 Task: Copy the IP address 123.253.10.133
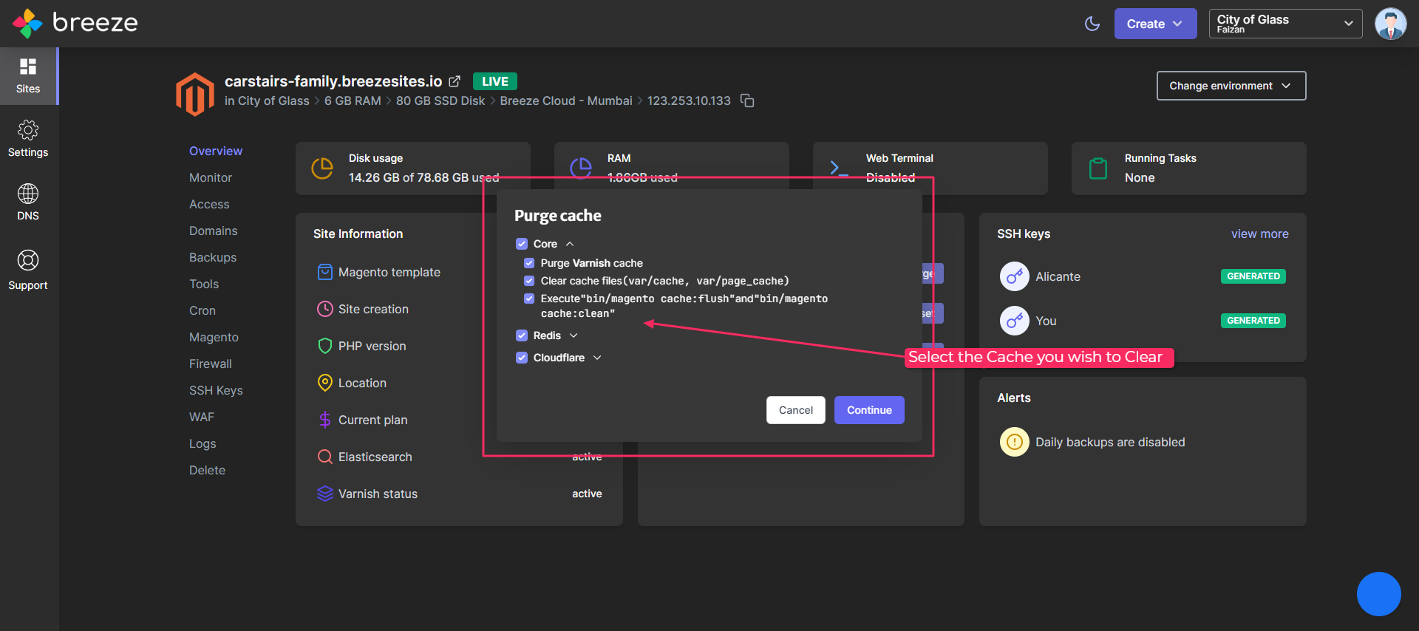[748, 100]
